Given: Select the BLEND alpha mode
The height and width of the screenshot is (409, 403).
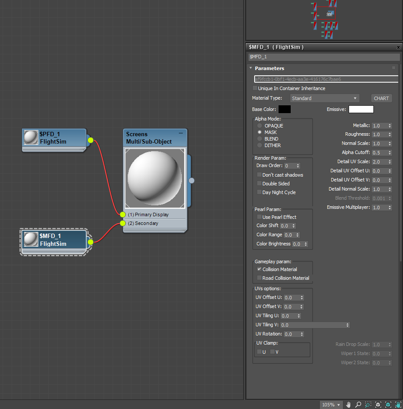Looking at the screenshot, I should pyautogui.click(x=259, y=139).
